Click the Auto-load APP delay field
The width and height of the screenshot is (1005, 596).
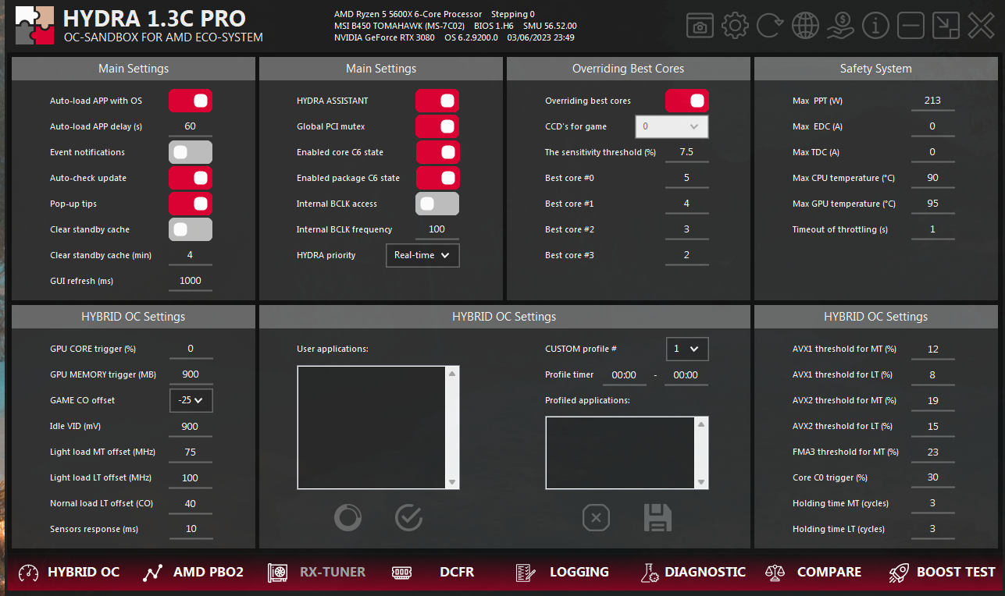(191, 126)
